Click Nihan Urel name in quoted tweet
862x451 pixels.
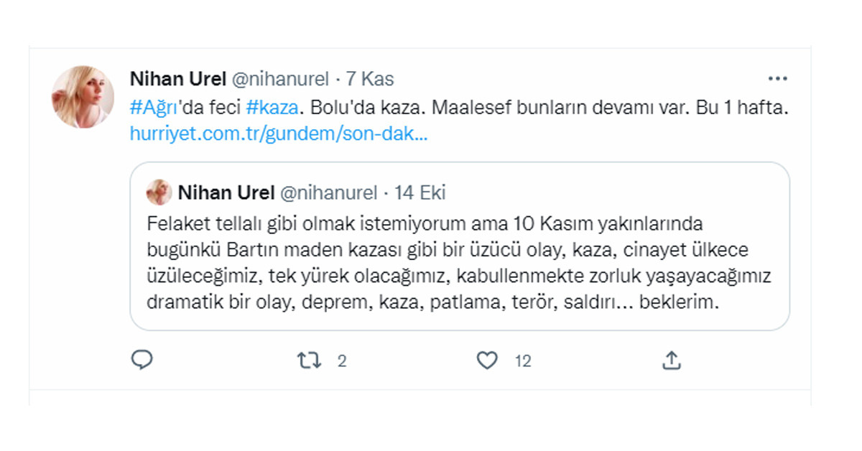tap(226, 192)
